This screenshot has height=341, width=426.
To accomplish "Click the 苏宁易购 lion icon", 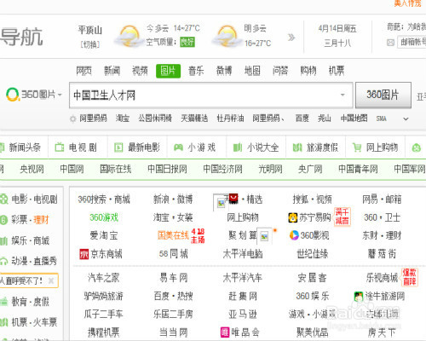I will pos(292,217).
